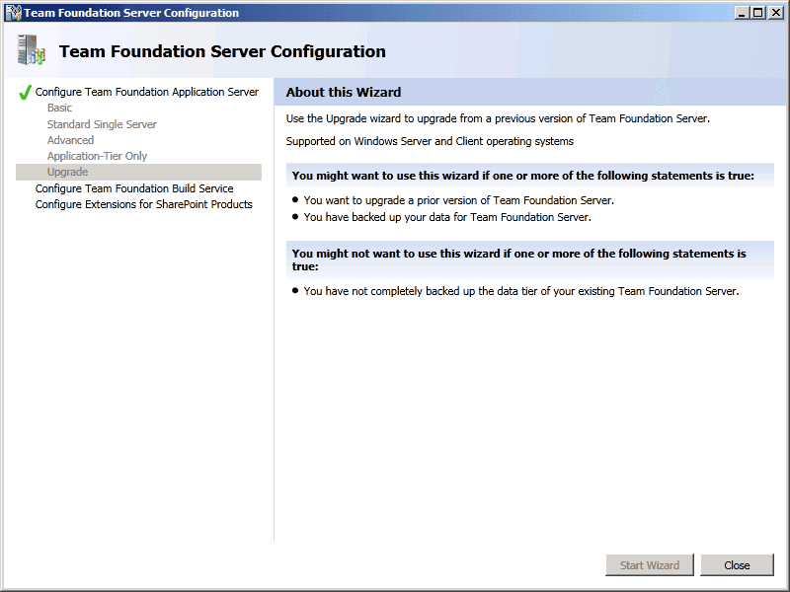This screenshot has height=592, width=790.
Task: Choose the Basic wizard option
Action: [x=59, y=108]
